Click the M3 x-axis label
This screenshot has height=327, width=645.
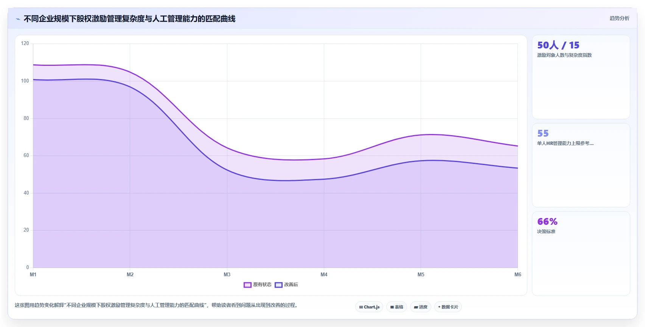[227, 274]
